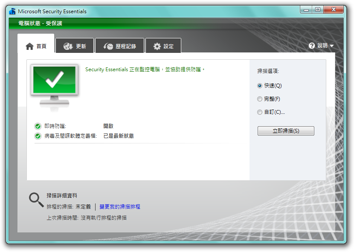The width and height of the screenshot is (354, 252).
Task: Select the 自訂(C) scan option
Action: click(x=260, y=112)
